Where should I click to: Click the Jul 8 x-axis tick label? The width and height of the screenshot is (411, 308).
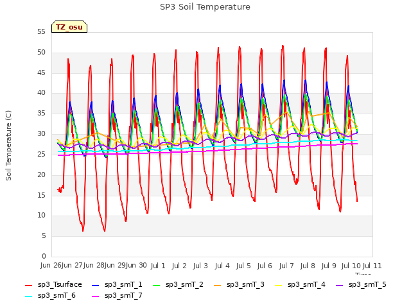pos(308,266)
